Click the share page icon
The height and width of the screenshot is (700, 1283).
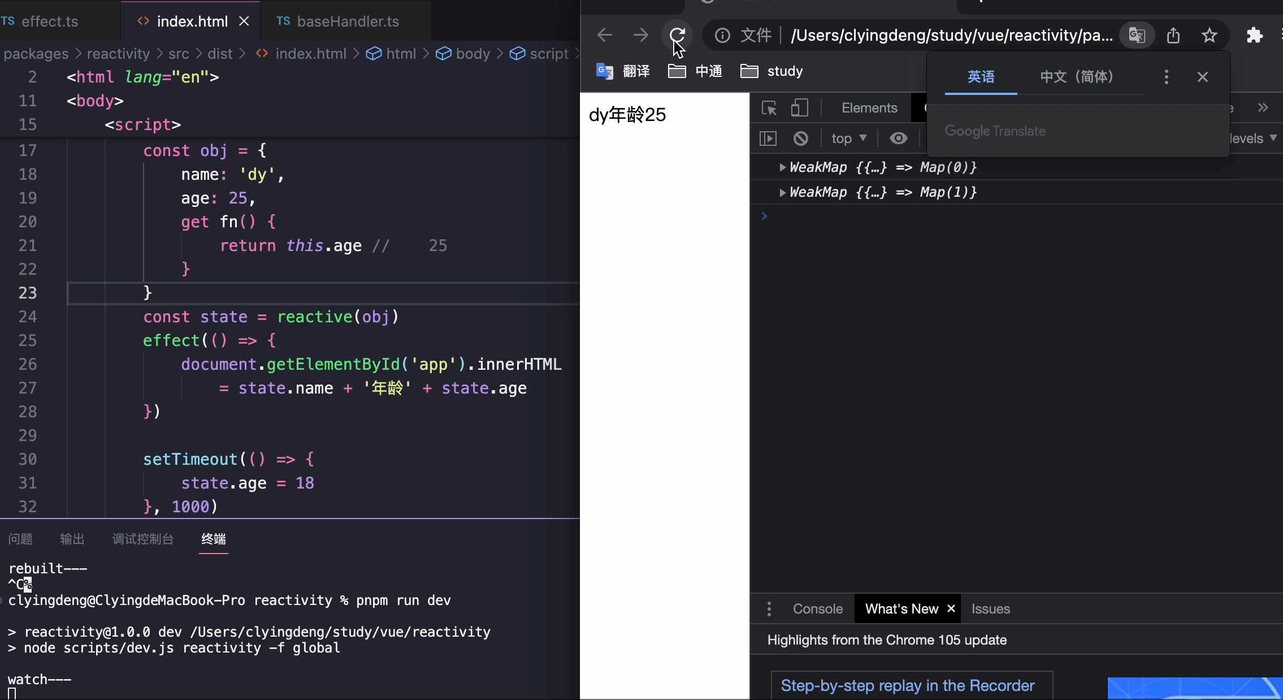click(1173, 35)
